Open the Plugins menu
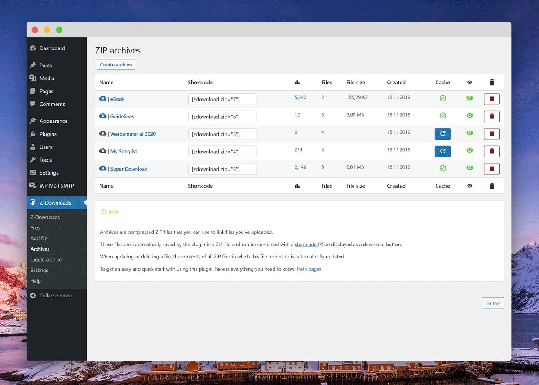This screenshot has width=539, height=385. tap(48, 134)
